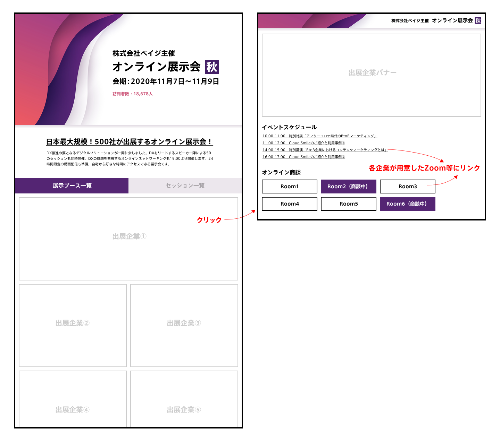Open the 出展企業③ booth card

184,326
